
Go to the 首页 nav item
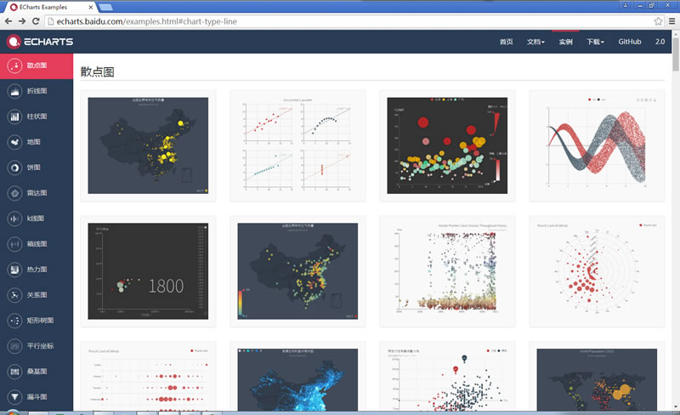506,42
